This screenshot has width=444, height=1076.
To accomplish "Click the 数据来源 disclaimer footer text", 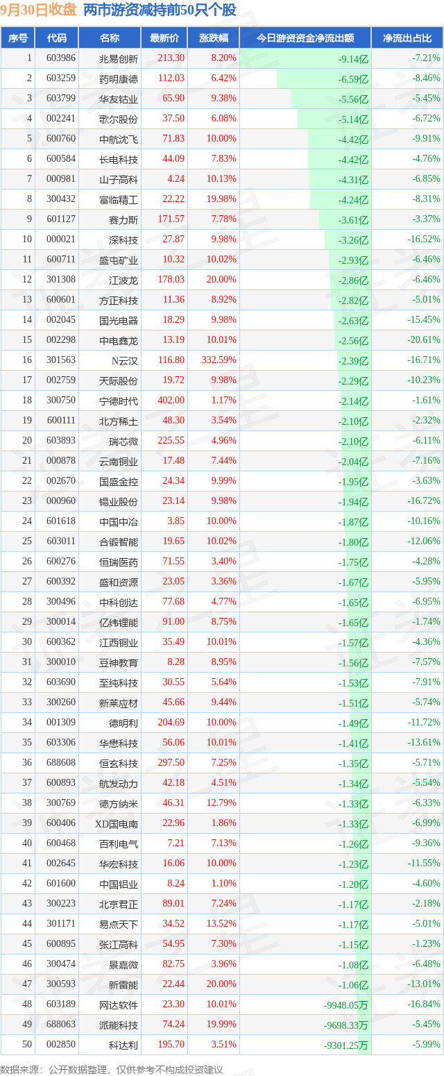I will click(112, 1068).
